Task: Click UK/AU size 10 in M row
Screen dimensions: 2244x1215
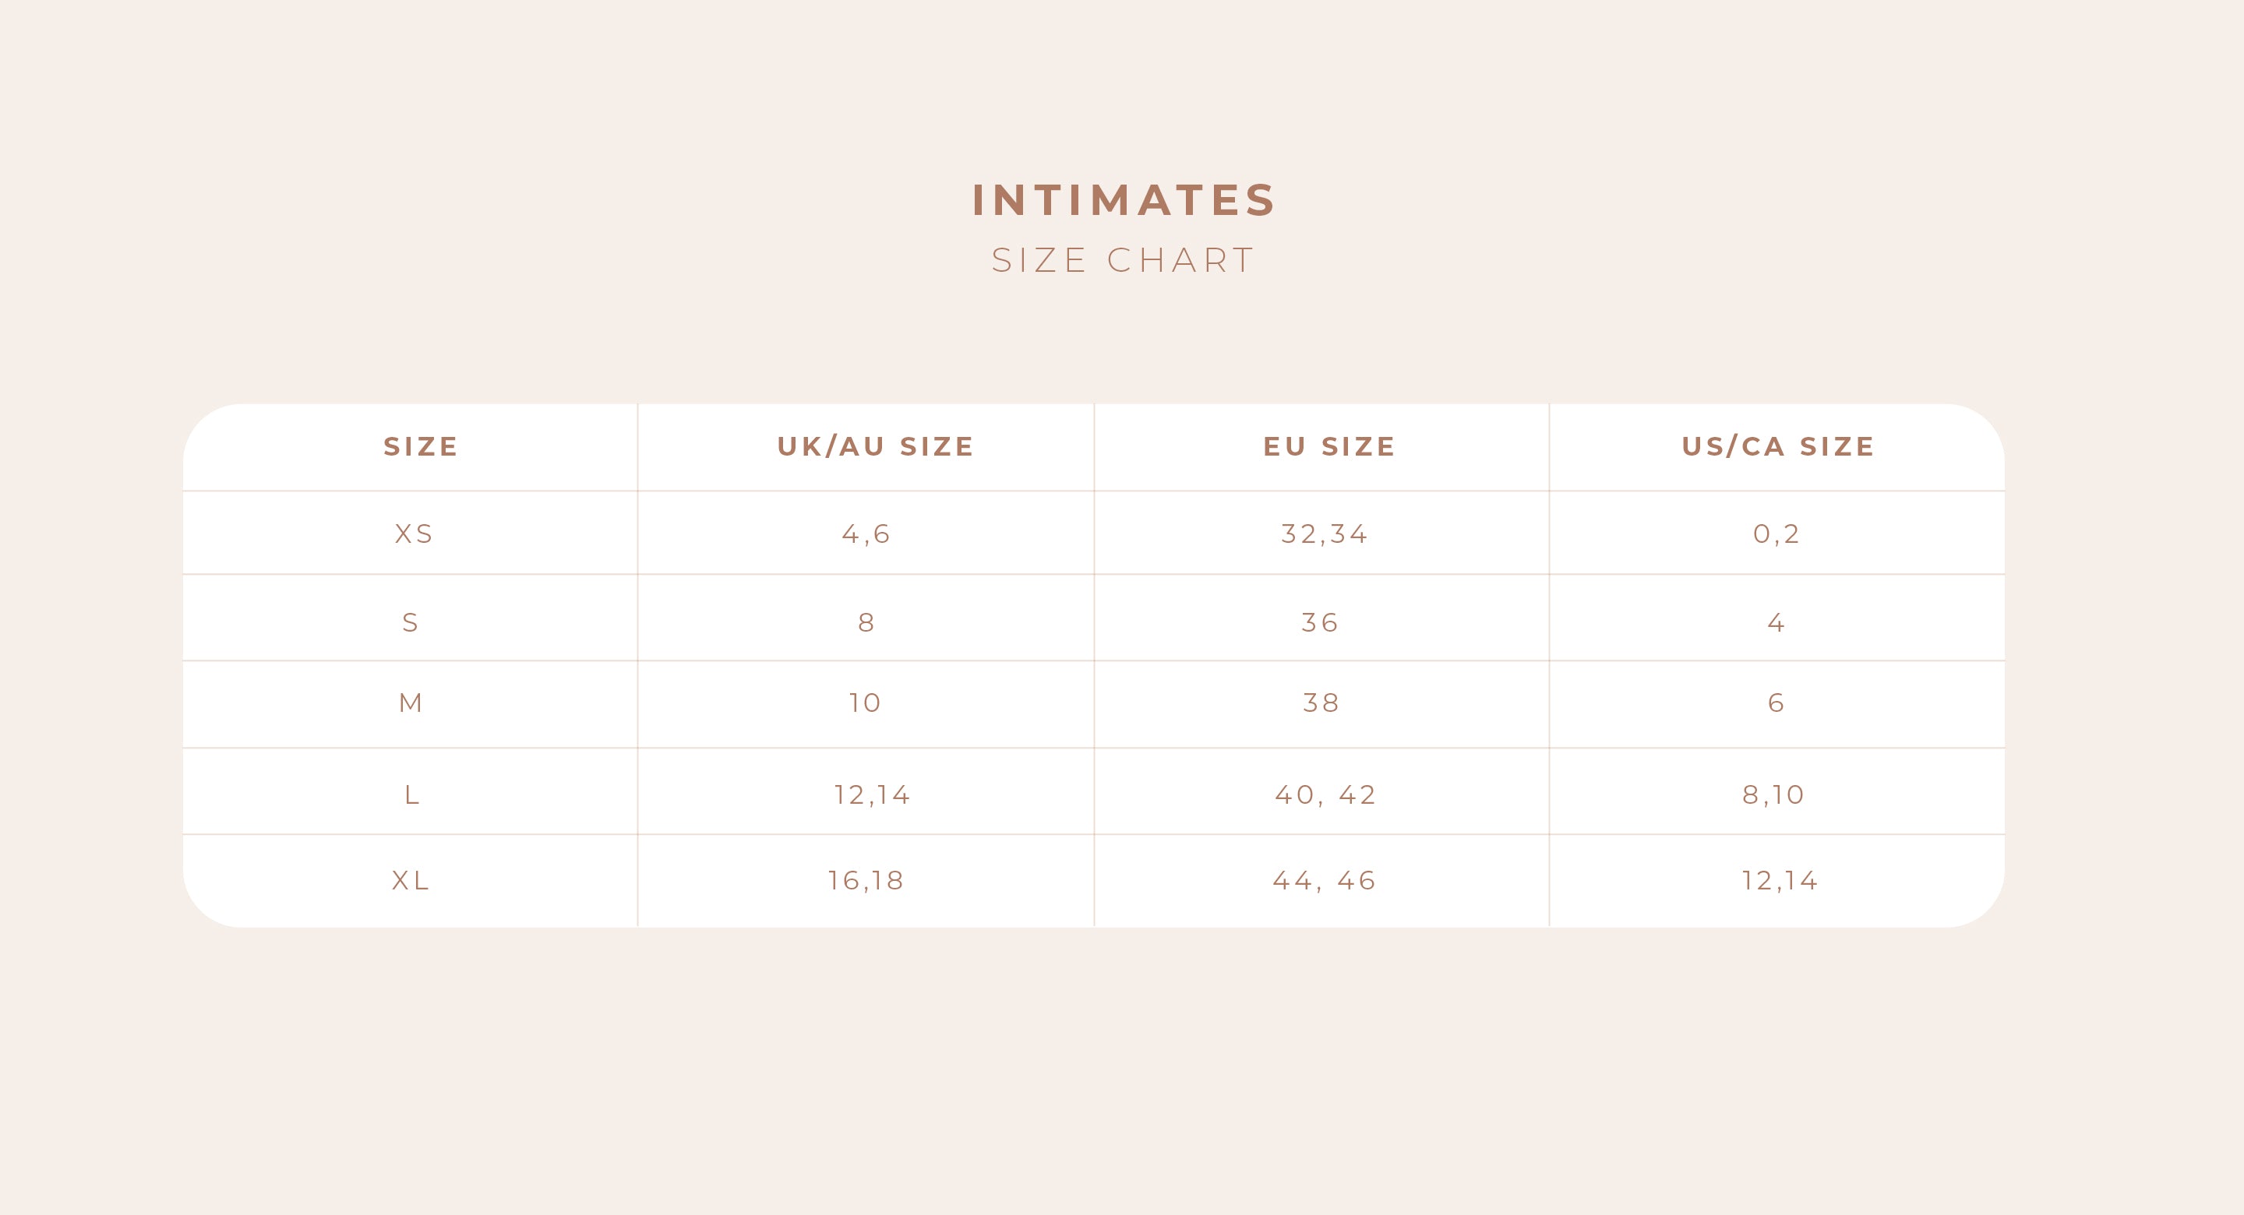Action: 865,703
